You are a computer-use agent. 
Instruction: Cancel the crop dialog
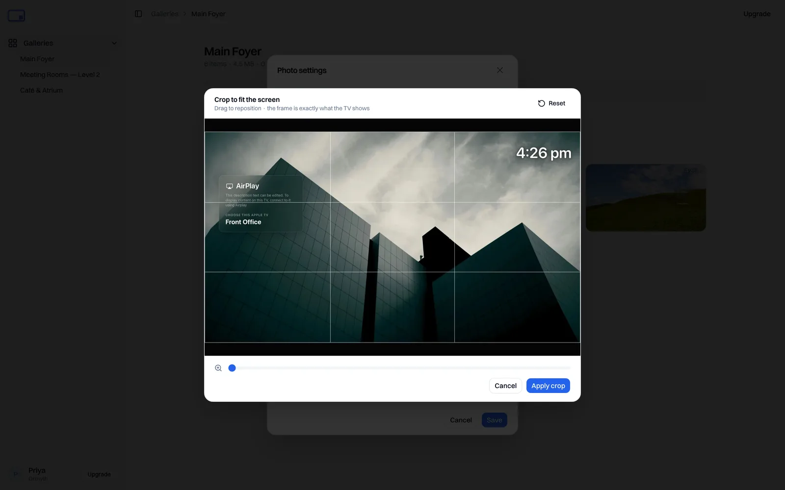click(505, 386)
